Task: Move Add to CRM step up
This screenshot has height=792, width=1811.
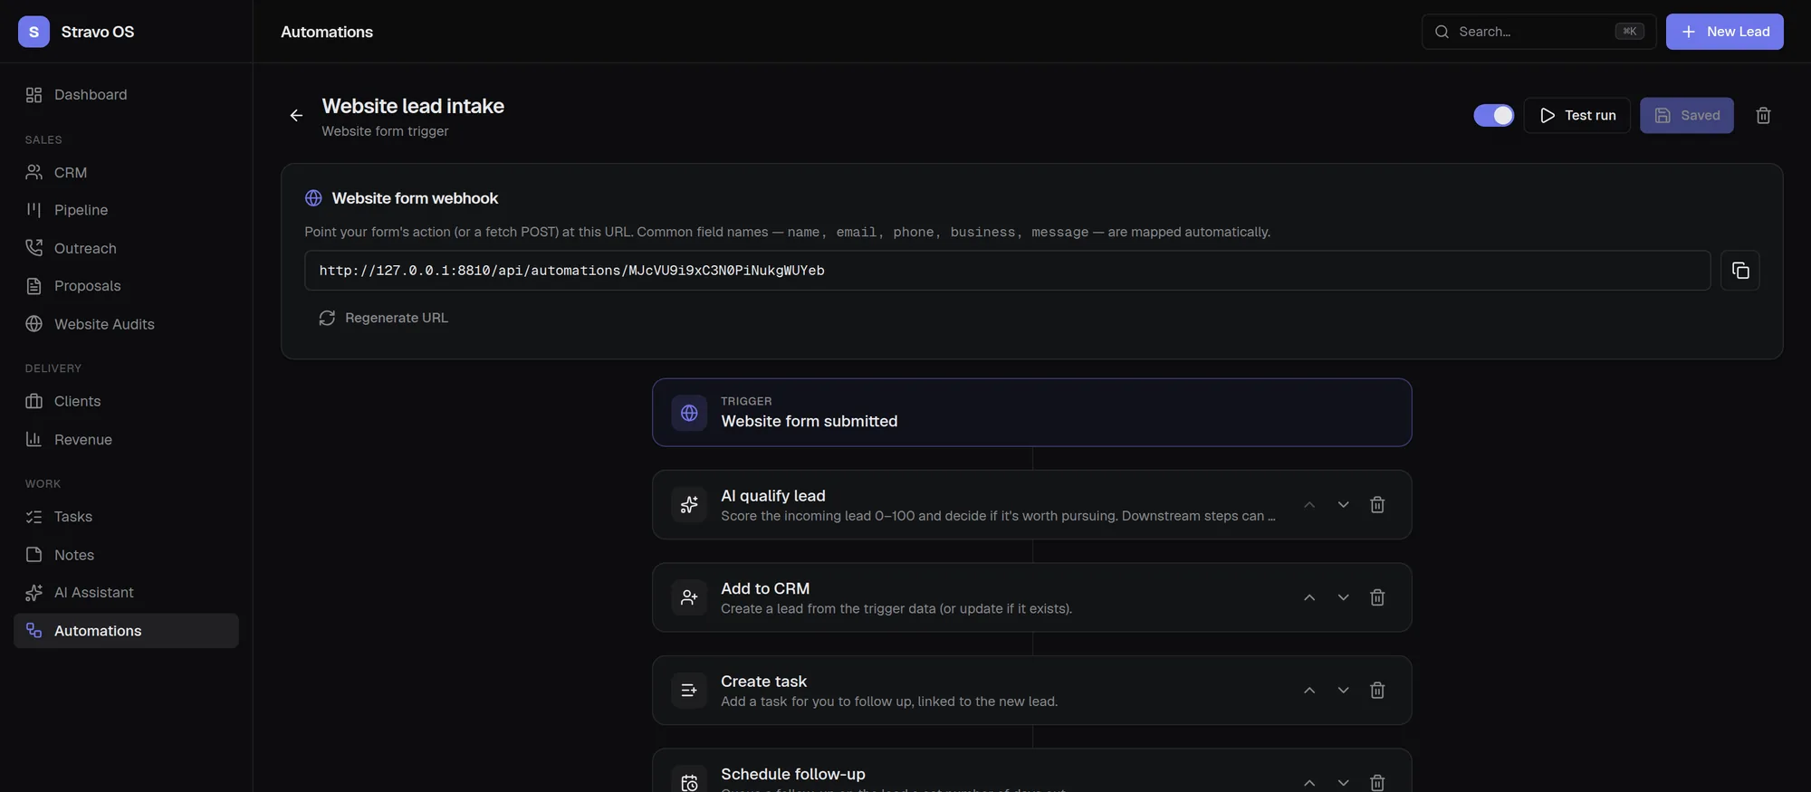Action: point(1309,597)
